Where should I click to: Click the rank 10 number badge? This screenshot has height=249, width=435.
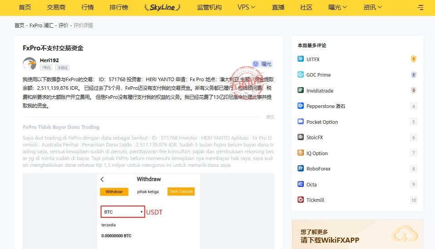[x=413, y=200]
